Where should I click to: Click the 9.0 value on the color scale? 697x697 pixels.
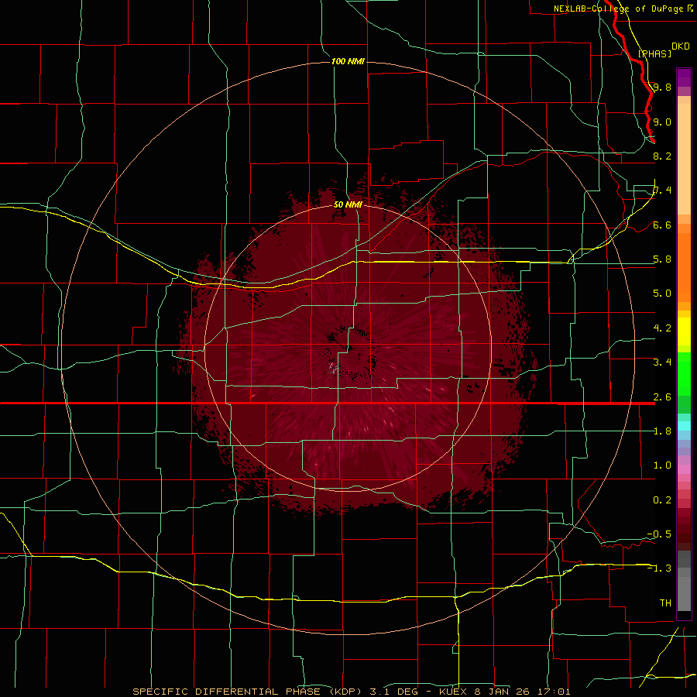click(662, 122)
